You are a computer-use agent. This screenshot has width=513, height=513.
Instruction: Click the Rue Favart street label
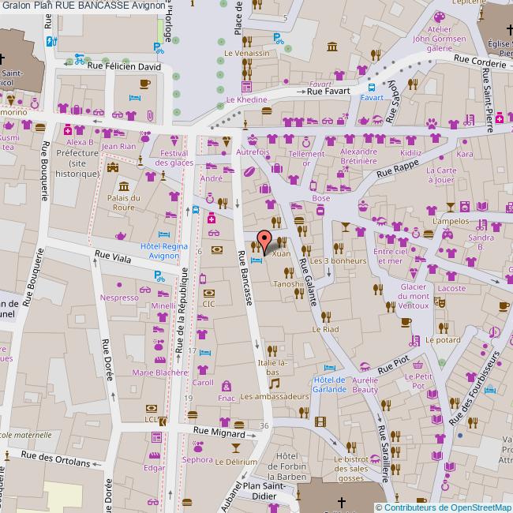[x=328, y=92]
